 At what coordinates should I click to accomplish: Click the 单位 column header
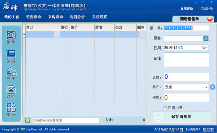65,28
